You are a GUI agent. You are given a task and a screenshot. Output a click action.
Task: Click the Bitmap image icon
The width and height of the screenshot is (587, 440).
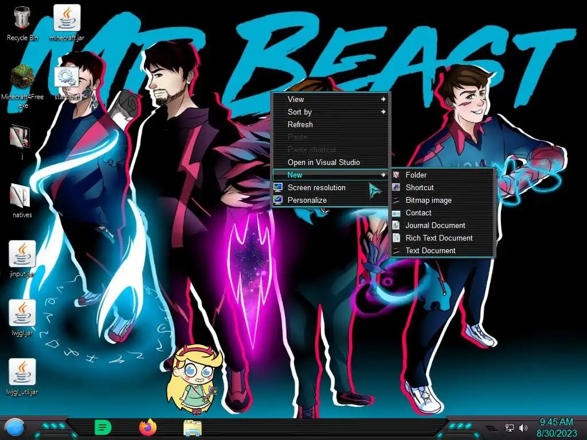click(x=396, y=200)
